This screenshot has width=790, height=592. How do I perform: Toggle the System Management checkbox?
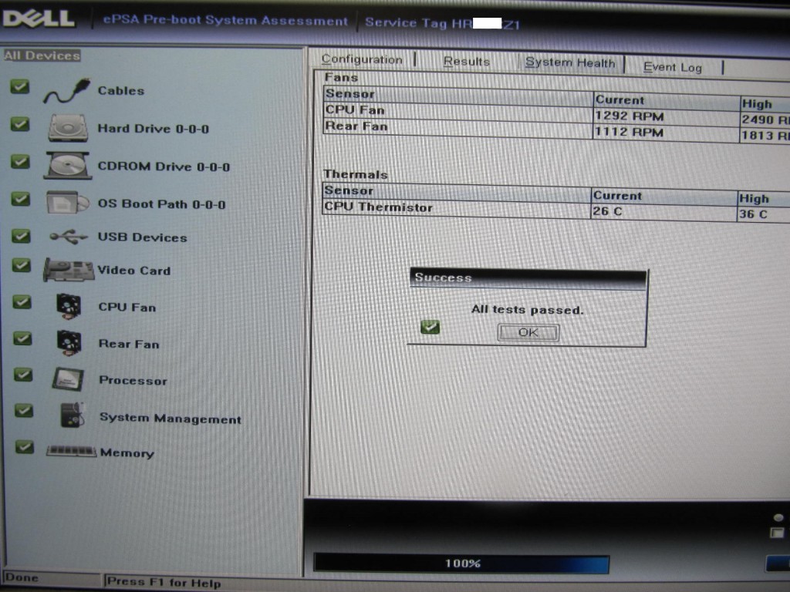[x=24, y=411]
